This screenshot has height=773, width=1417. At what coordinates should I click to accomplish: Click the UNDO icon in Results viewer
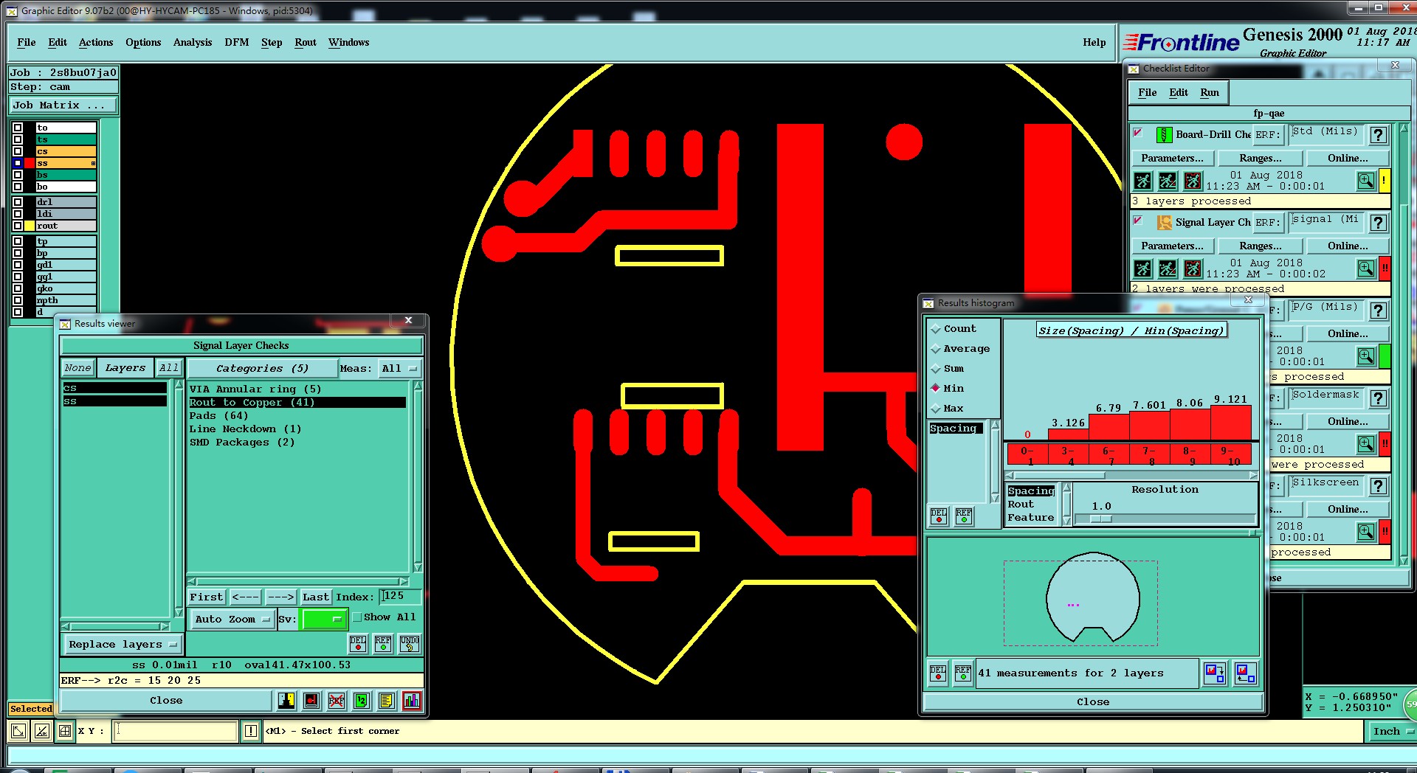point(410,644)
